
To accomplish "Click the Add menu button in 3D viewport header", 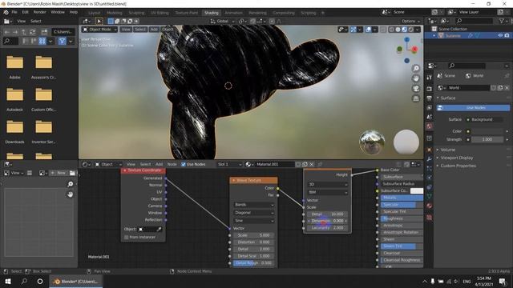I will coord(154,30).
